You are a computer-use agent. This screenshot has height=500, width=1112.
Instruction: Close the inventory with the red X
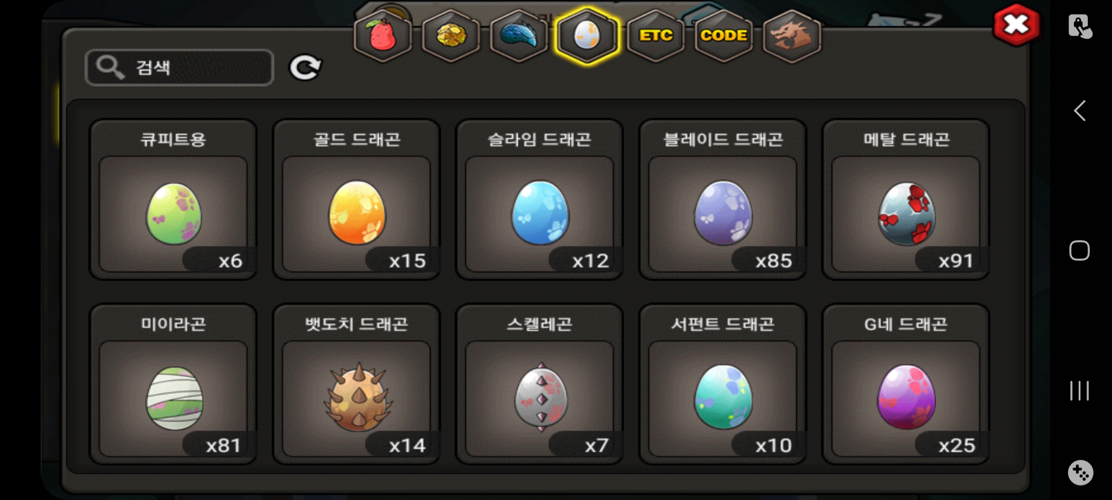pyautogui.click(x=1017, y=25)
